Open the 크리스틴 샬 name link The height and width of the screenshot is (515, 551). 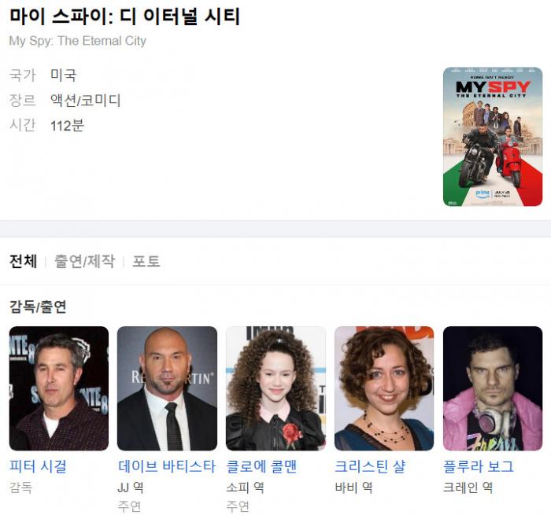(x=371, y=466)
